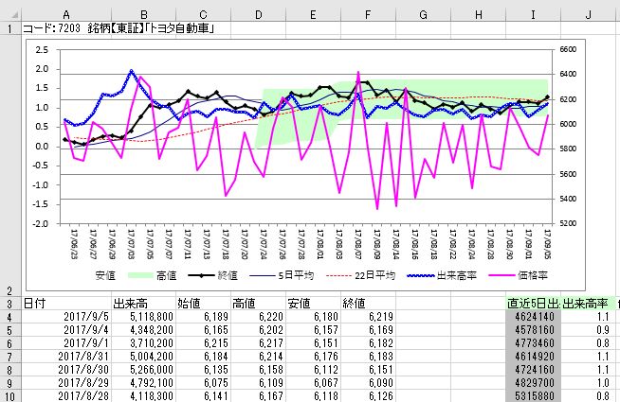This screenshot has height=402, width=620.
Task: Select cell with date 2017/8/31
Action: tap(66, 357)
